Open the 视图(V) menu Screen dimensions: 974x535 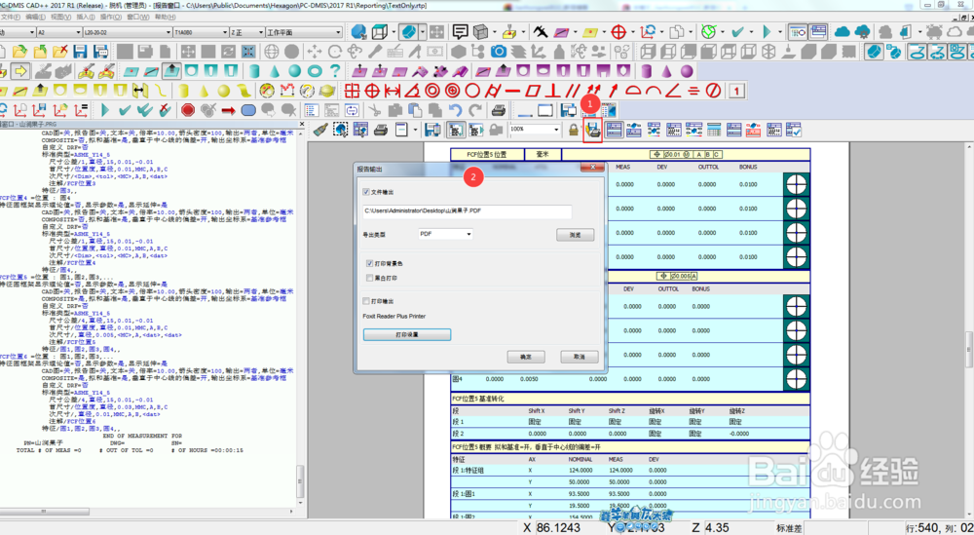59,17
